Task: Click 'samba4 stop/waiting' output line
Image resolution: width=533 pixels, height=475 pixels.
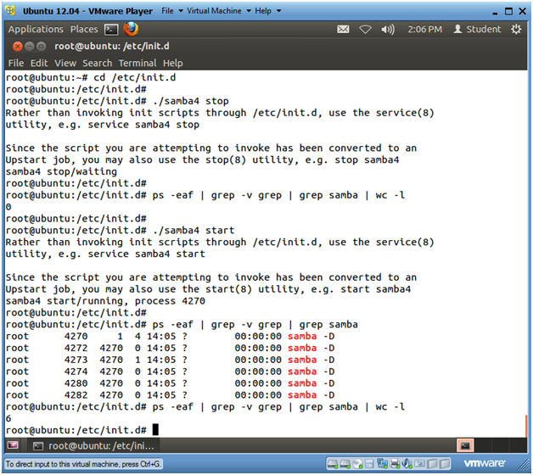Action: pos(61,171)
